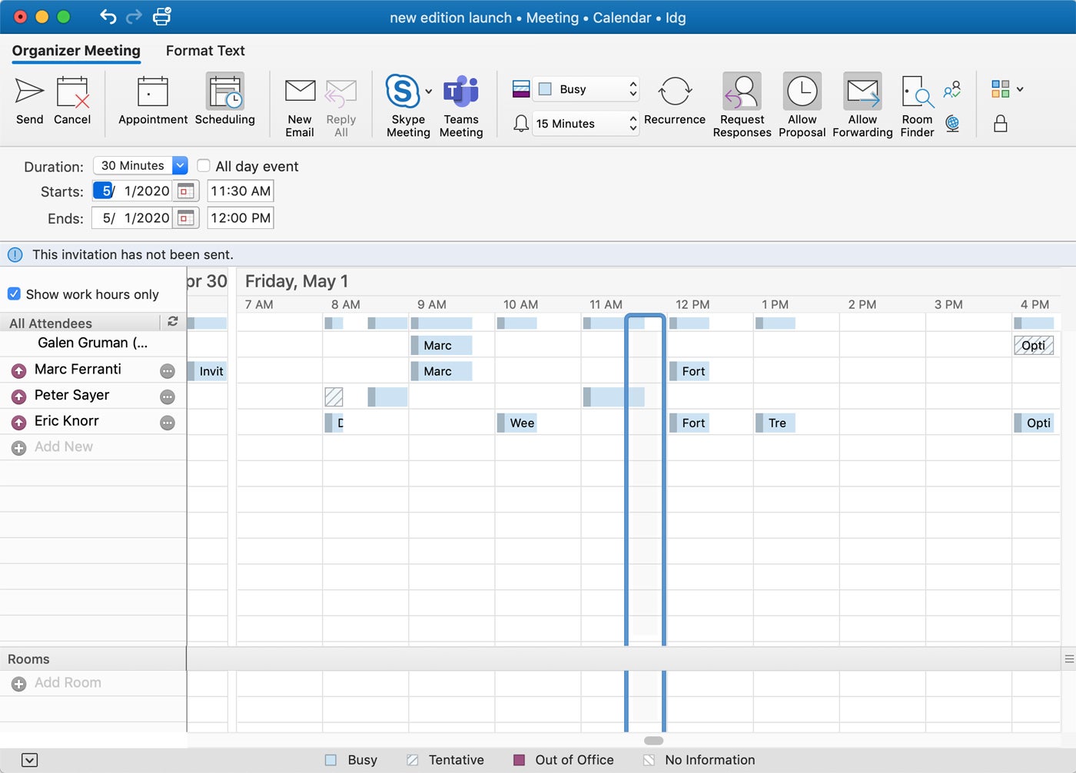
Task: Click Marc Ferranti's Invit busy block
Action: point(208,371)
